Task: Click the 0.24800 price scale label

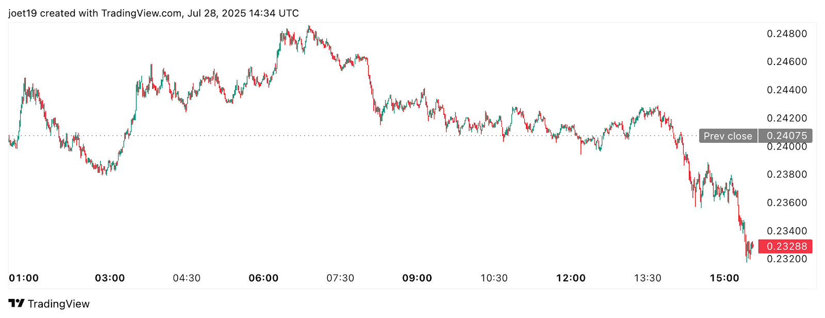Action: (x=787, y=34)
